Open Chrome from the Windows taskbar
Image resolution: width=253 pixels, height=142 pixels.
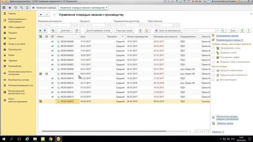pos(51,139)
